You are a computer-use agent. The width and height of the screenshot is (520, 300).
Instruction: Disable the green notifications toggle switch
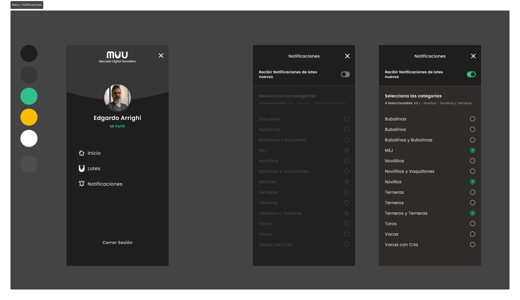[x=471, y=74]
